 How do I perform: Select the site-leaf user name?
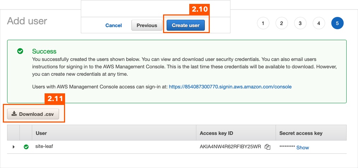(x=44, y=147)
